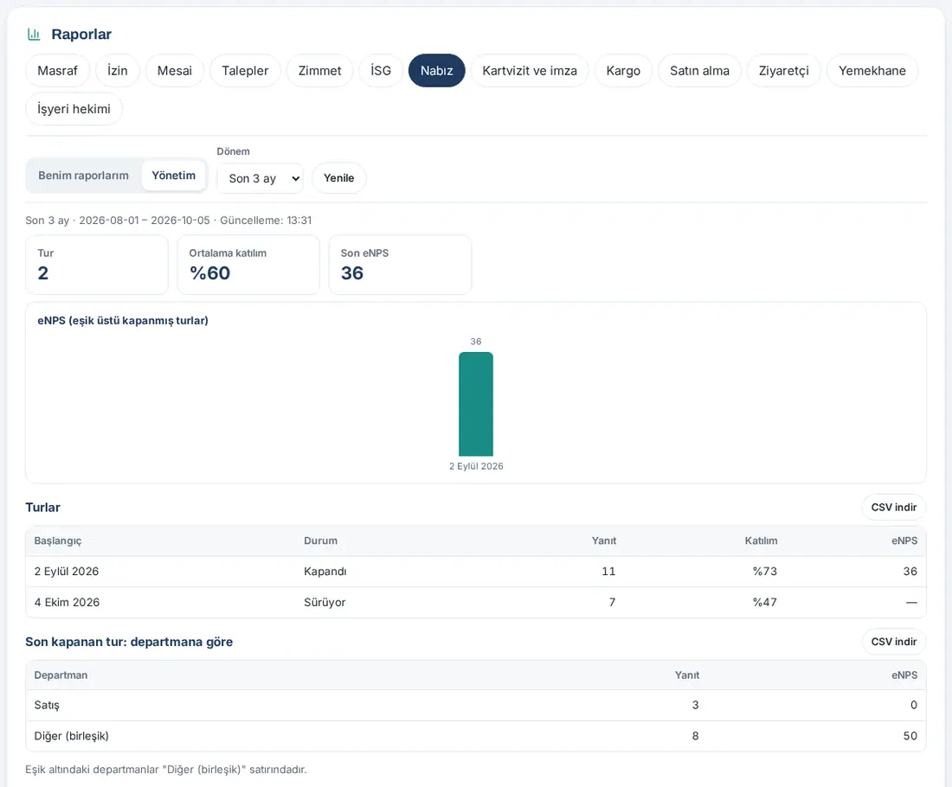Select the 4 Ekim 2026 table row date

(x=67, y=603)
